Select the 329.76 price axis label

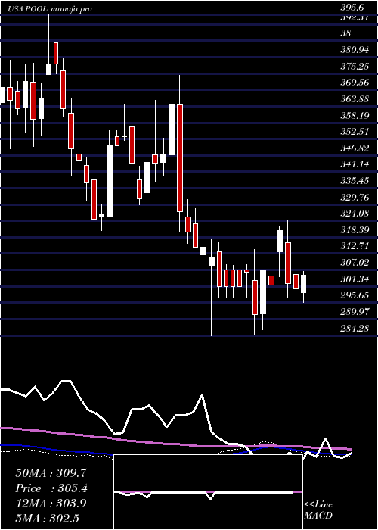355,198
